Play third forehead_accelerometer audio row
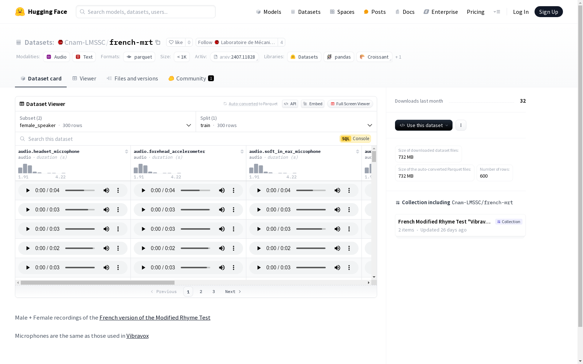 (143, 229)
